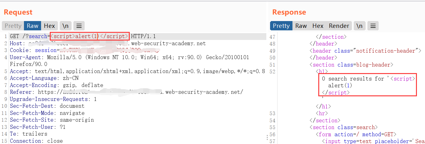The image size is (425, 144).
Task: Open the Response pane hamburger options menu
Action: point(373,26)
